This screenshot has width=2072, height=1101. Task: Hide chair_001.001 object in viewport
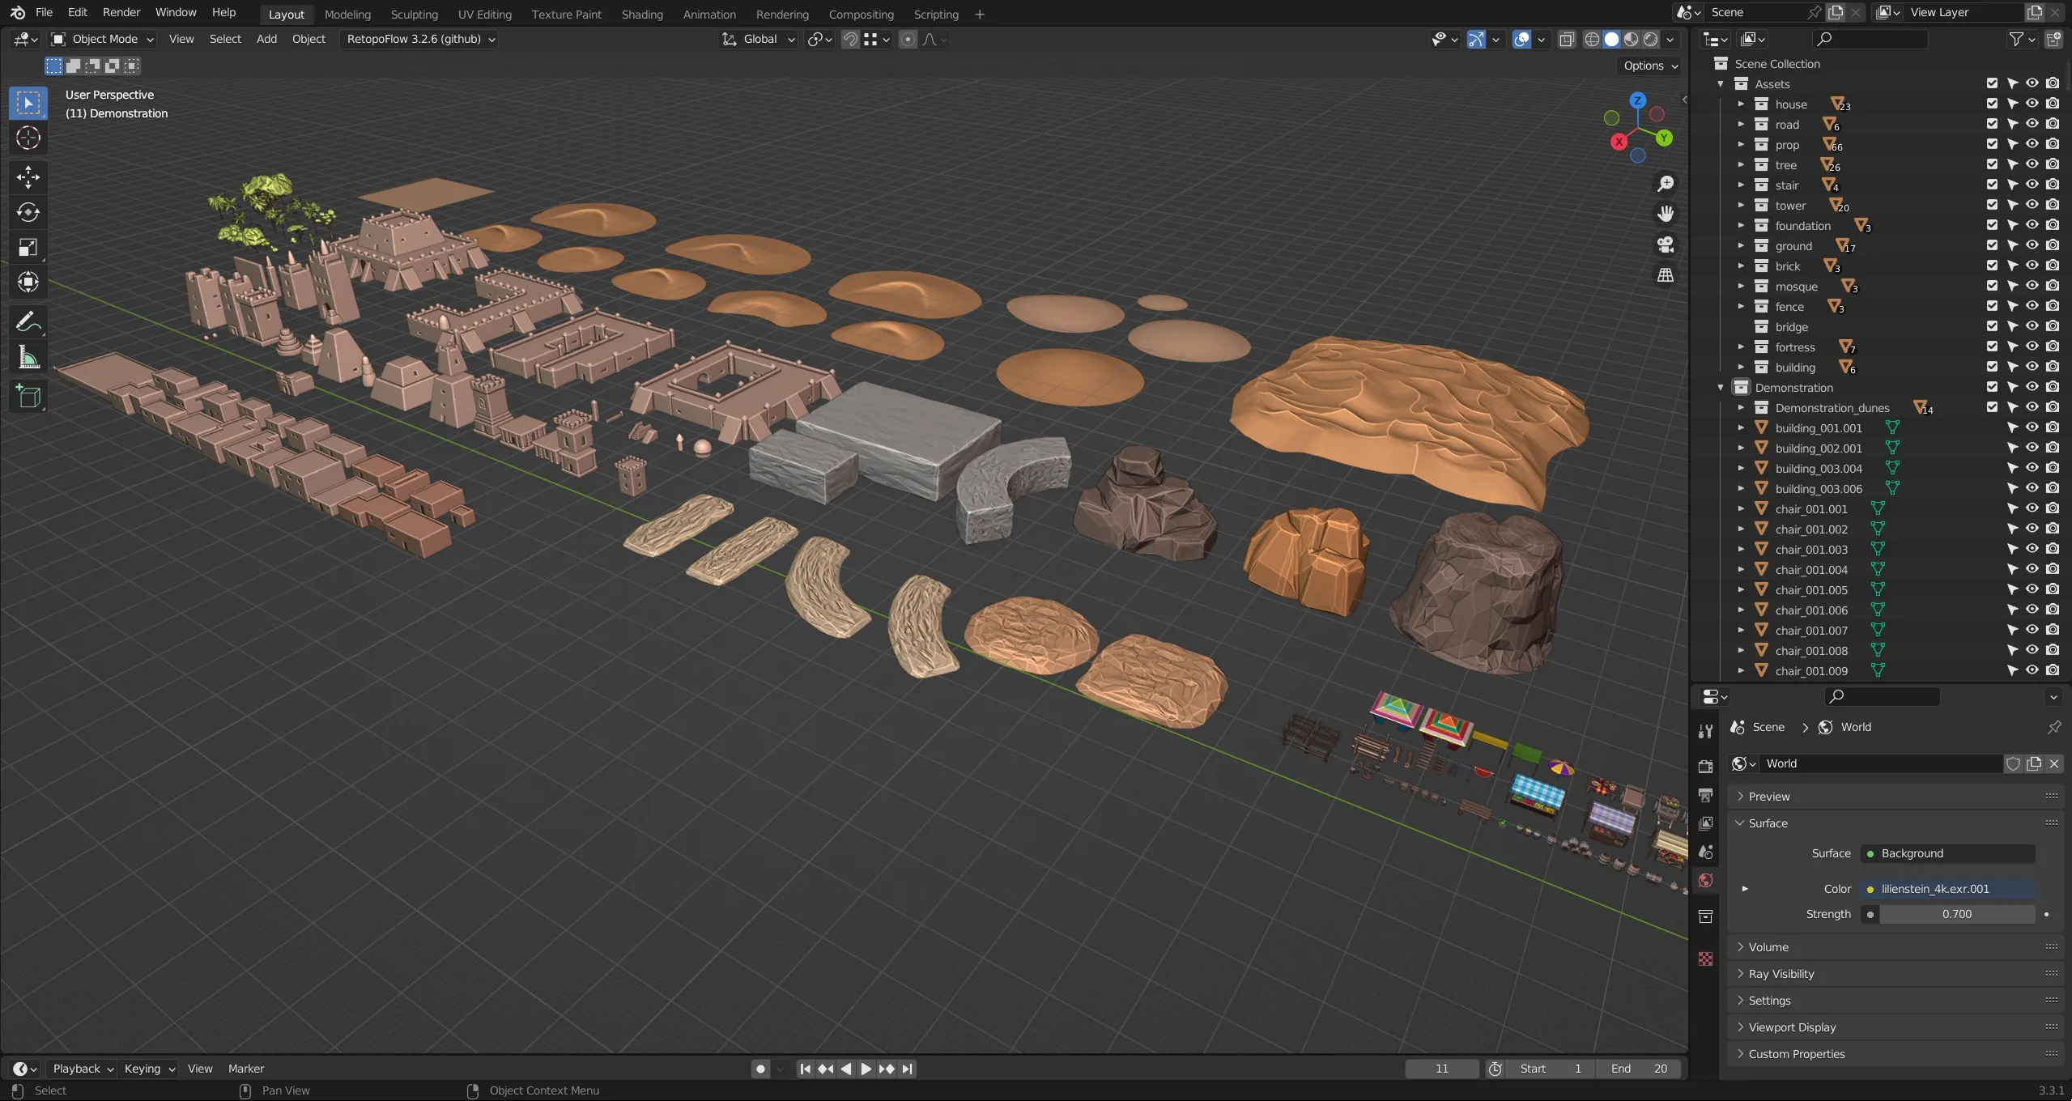(2032, 508)
